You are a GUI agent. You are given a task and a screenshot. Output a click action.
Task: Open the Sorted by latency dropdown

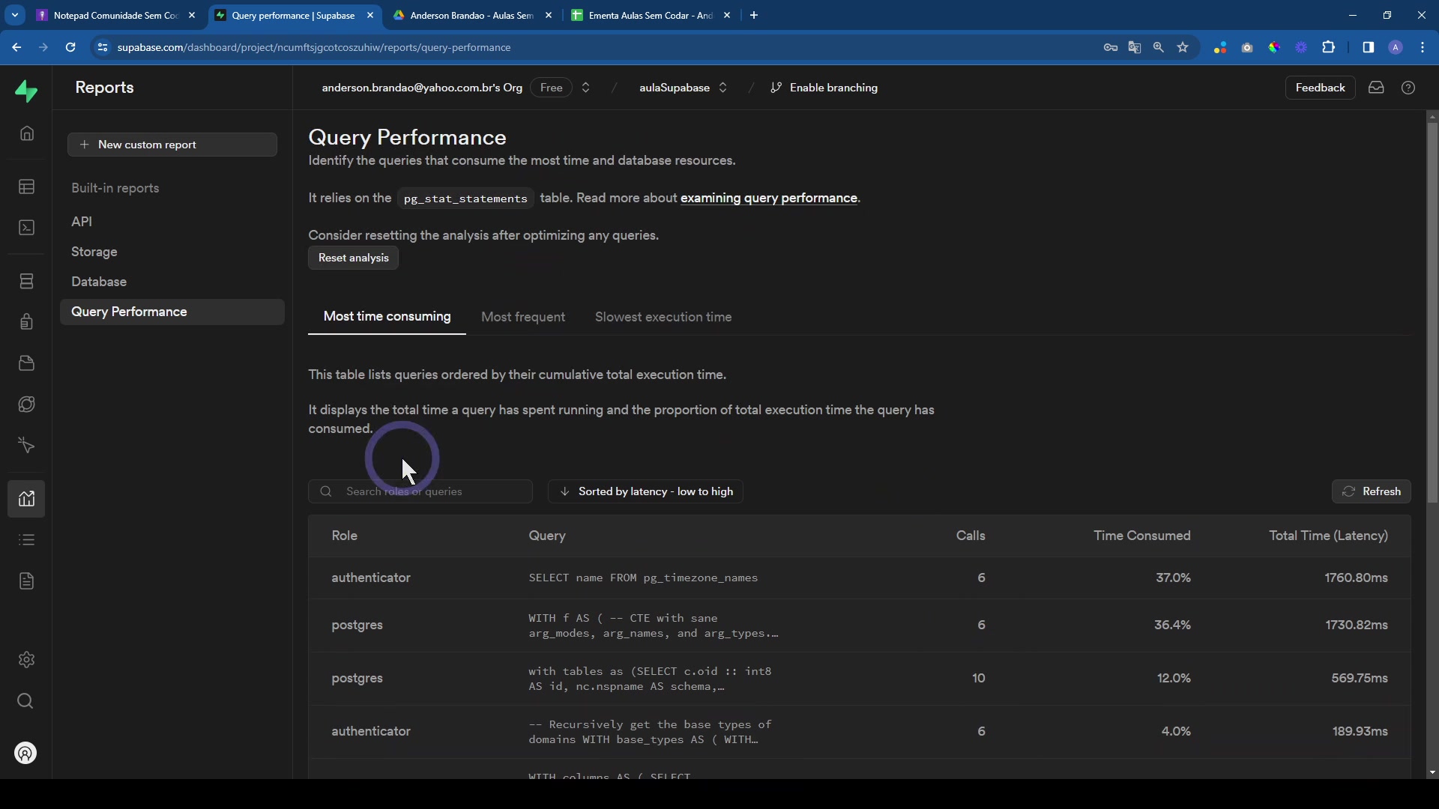coord(645,491)
